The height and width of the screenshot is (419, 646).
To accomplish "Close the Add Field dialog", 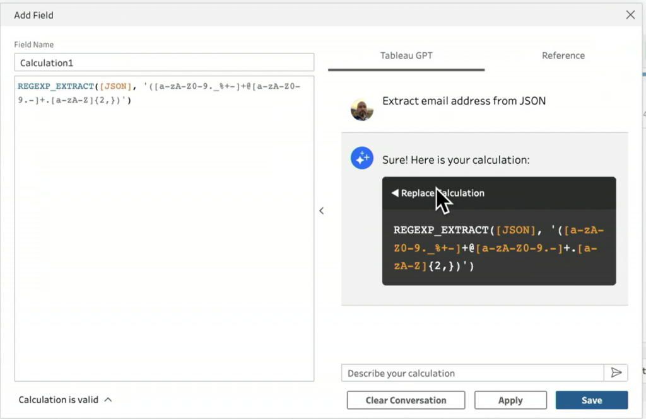I will 630,14.
